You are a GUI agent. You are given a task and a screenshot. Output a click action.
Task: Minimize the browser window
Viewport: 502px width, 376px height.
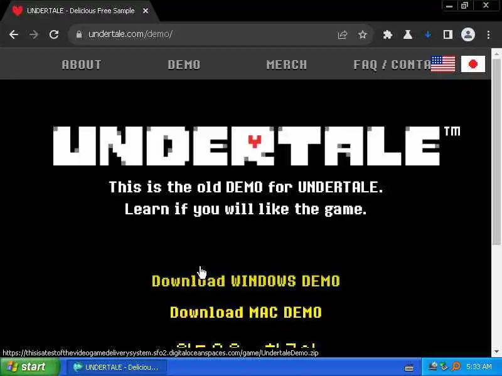coord(449,6)
